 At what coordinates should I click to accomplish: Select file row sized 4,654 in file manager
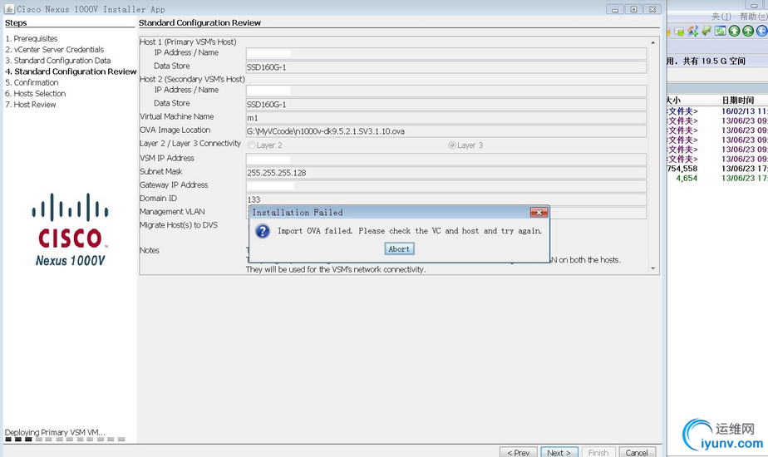click(717, 179)
